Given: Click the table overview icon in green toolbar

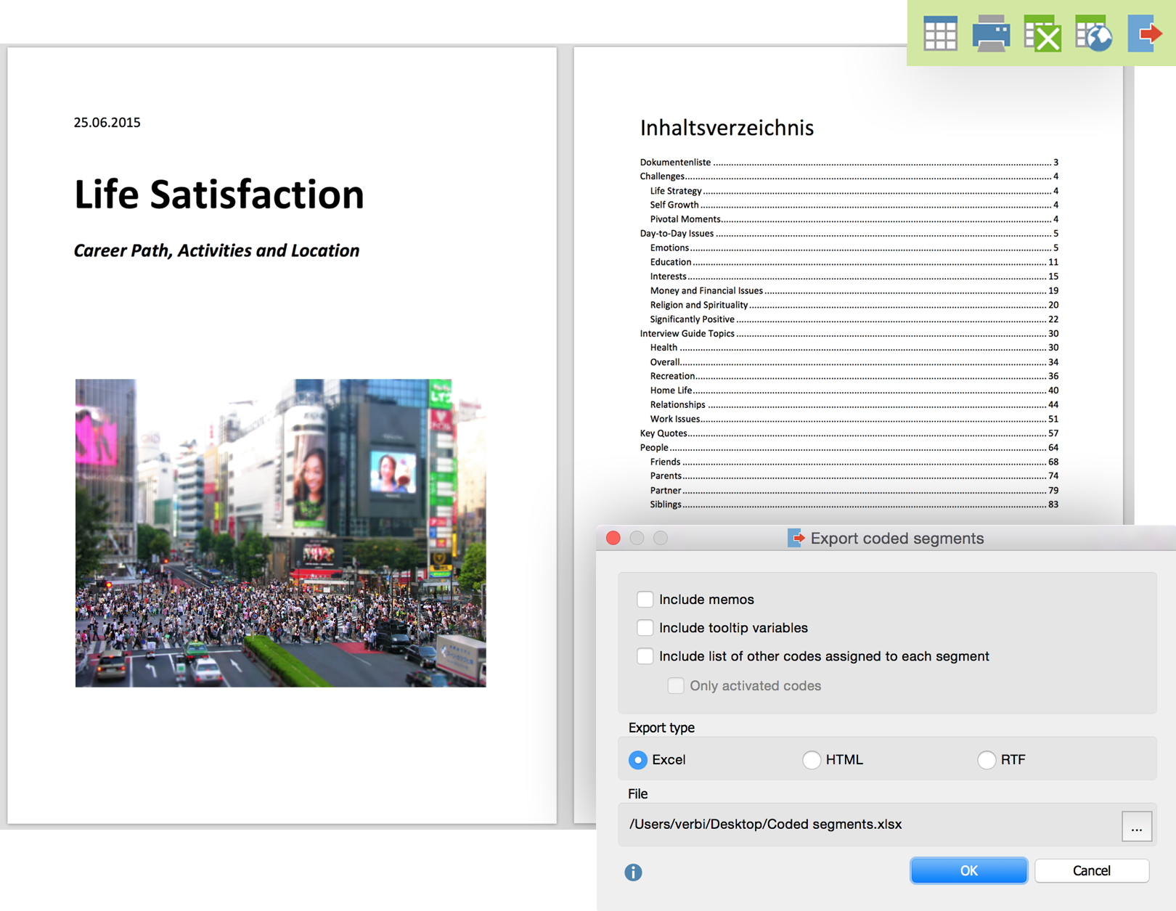Looking at the screenshot, I should point(940,33).
